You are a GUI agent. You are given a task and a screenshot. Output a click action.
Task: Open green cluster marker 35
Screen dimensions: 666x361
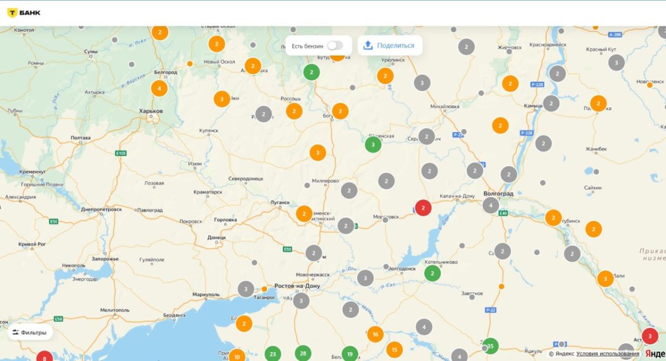(x=491, y=346)
